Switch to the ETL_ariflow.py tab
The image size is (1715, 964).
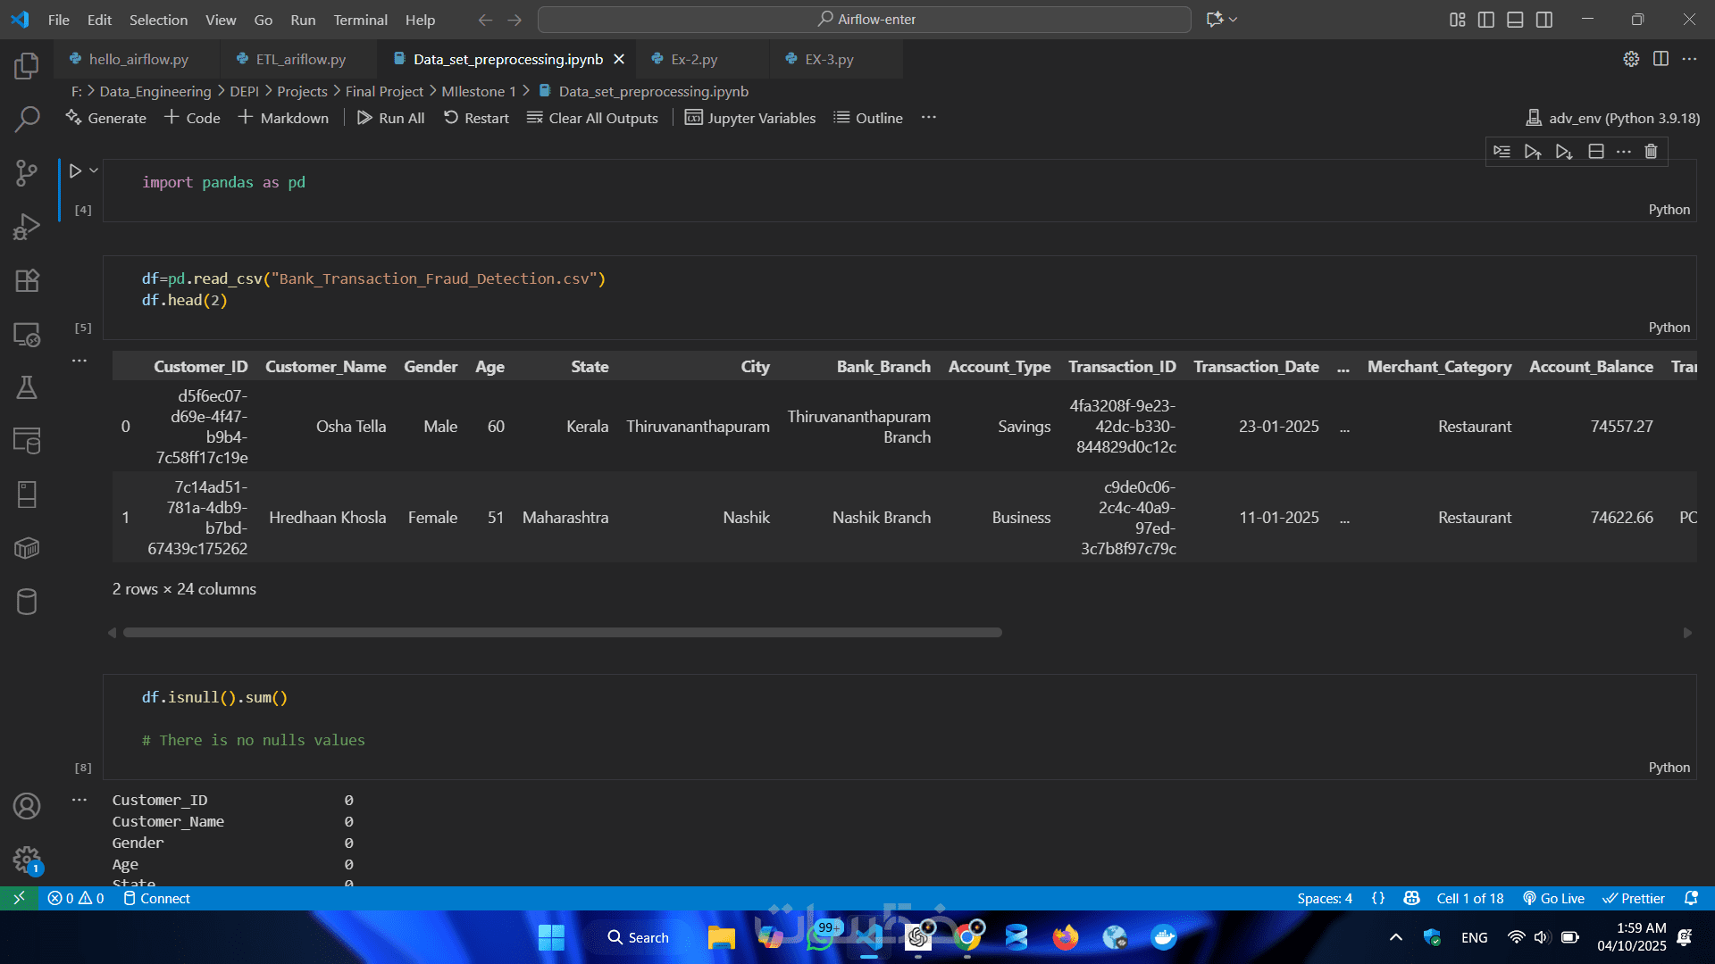[x=300, y=59]
